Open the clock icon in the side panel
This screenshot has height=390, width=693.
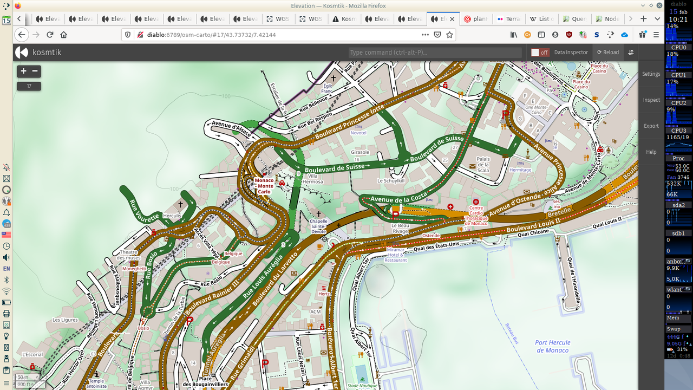[6, 246]
